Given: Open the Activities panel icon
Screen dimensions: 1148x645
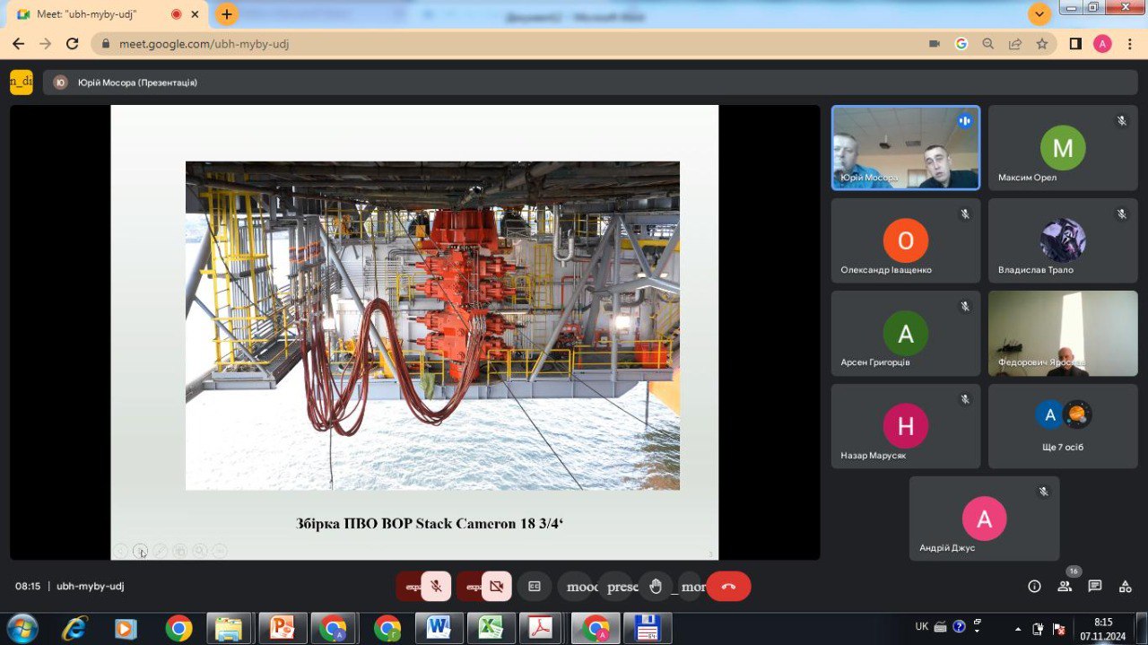Looking at the screenshot, I should tap(1125, 586).
